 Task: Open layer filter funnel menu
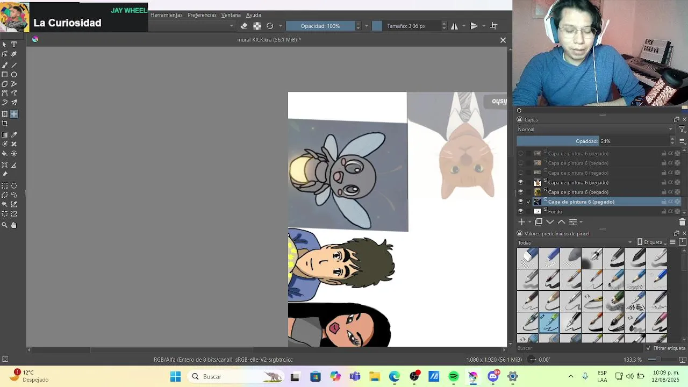682,130
